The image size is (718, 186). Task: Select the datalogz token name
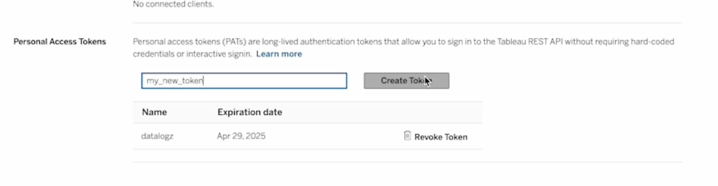click(x=157, y=136)
